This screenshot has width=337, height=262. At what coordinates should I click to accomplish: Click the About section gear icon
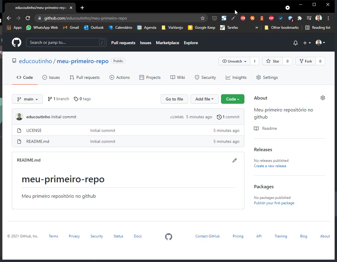point(323,98)
